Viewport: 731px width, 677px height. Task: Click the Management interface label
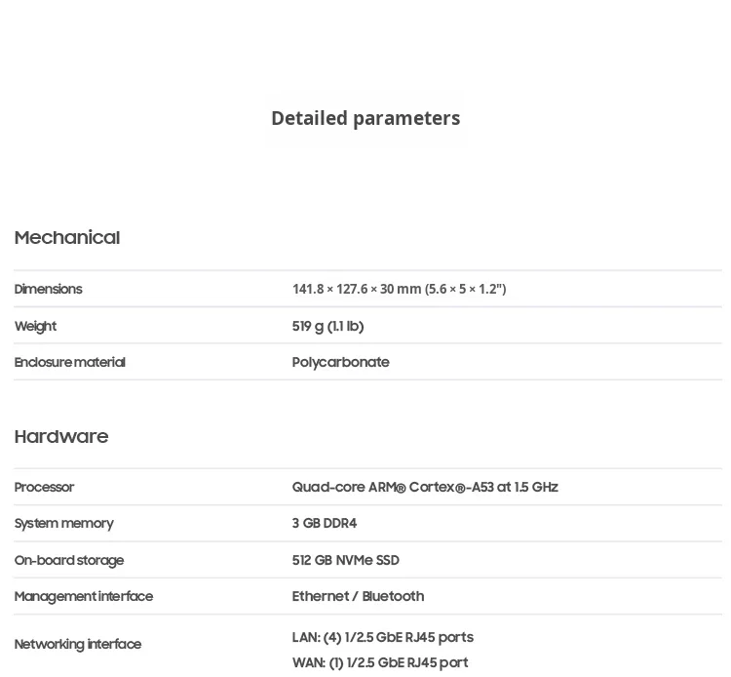point(84,597)
